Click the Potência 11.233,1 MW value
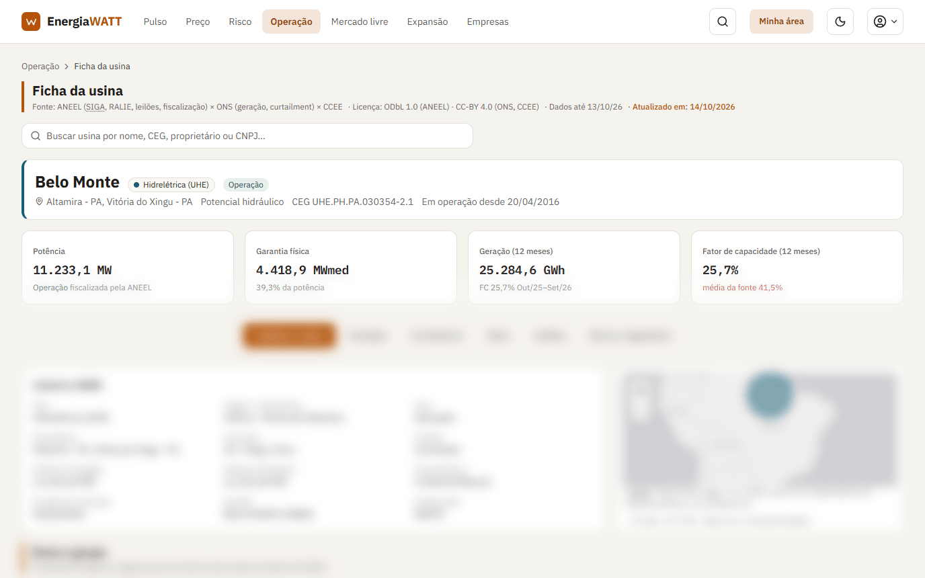This screenshot has width=925, height=578. click(x=73, y=270)
